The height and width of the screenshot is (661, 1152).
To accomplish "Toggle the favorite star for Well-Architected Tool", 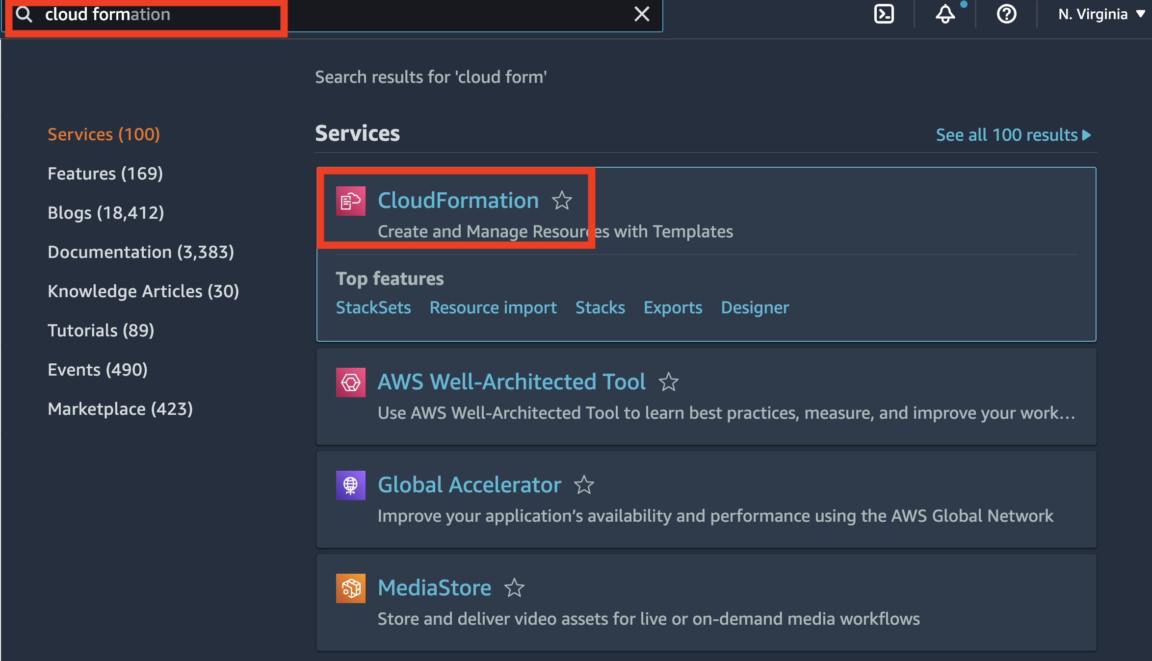I will point(668,382).
